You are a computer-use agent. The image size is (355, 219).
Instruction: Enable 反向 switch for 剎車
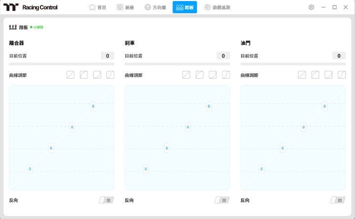pyautogui.click(x=222, y=200)
